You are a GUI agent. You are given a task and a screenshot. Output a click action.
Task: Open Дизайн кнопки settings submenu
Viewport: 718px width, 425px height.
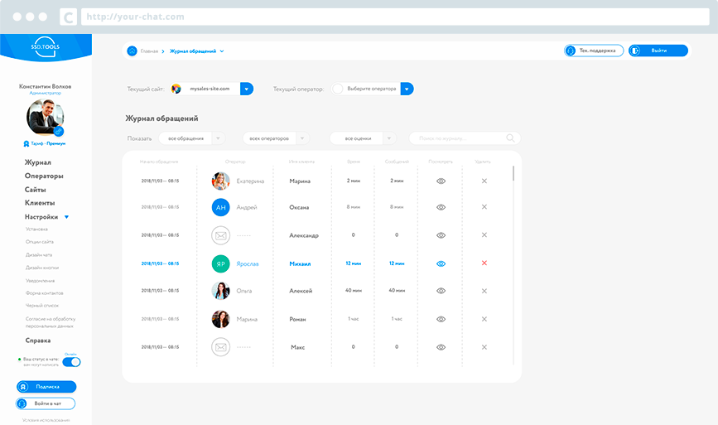coord(42,268)
